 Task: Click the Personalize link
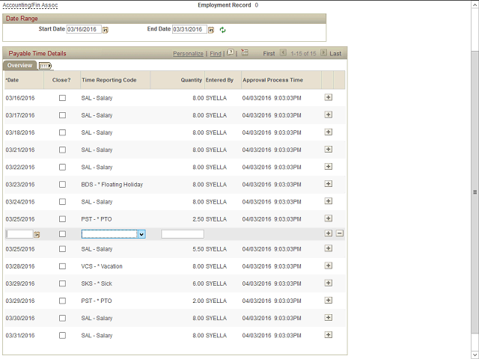coord(188,54)
